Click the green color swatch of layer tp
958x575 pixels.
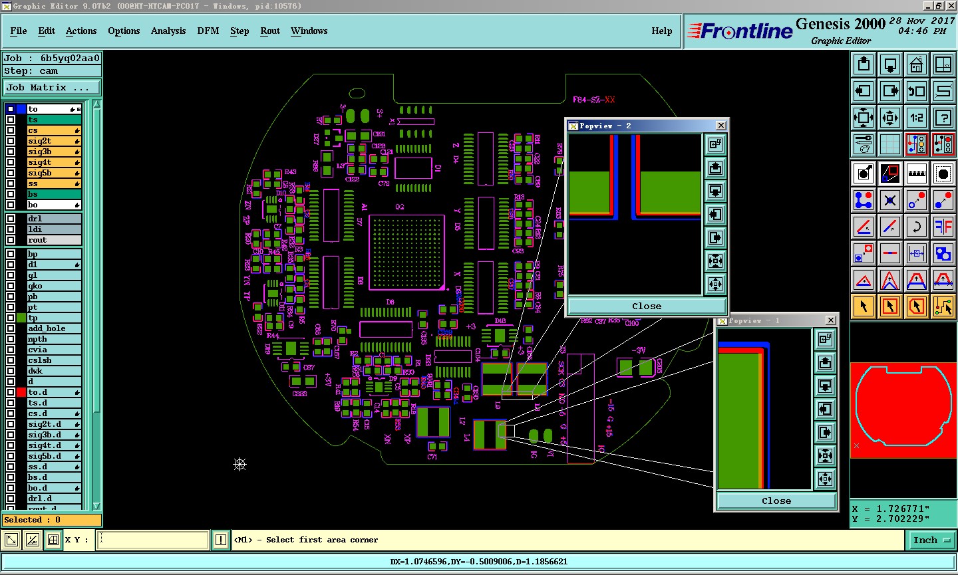(x=21, y=318)
